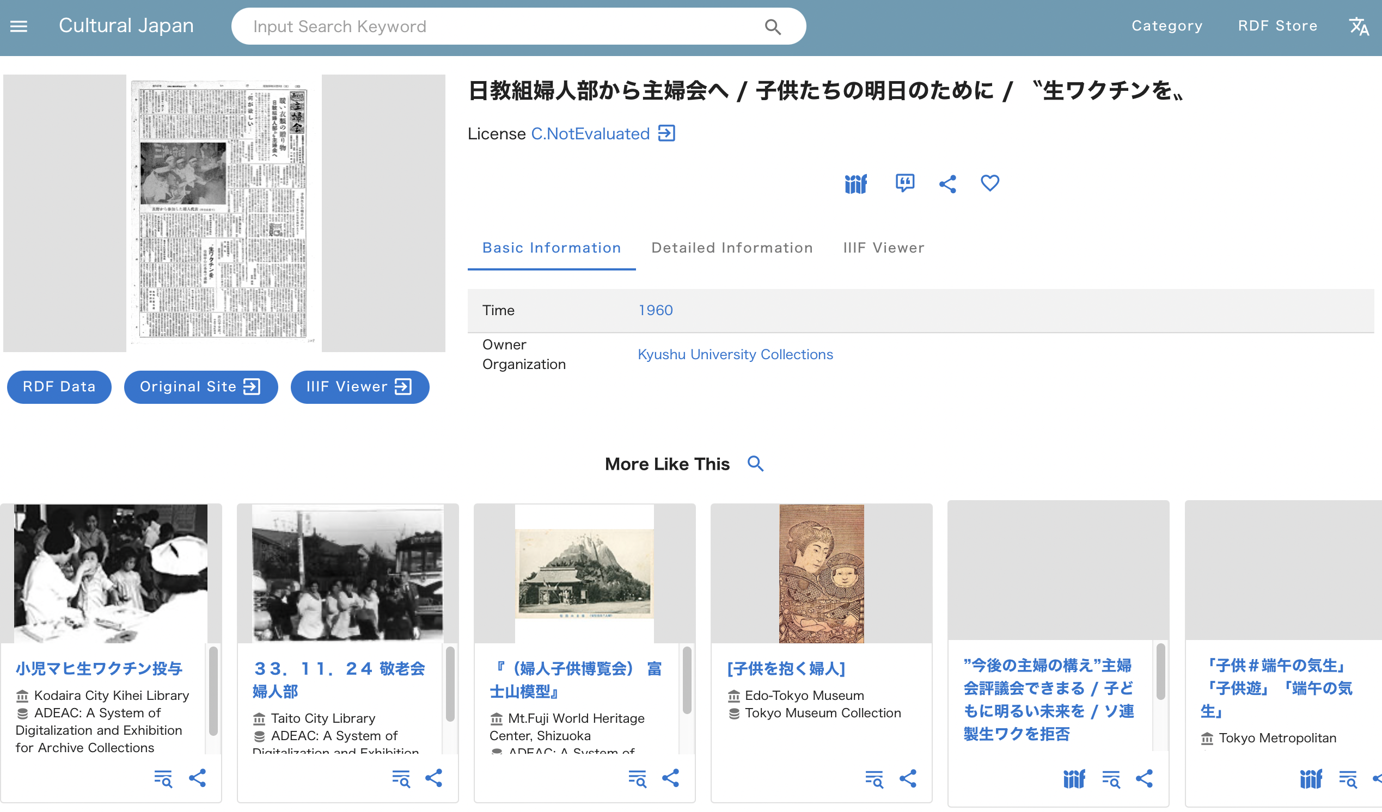Click the RDF Data button
Image resolution: width=1382 pixels, height=812 pixels.
[x=59, y=386]
